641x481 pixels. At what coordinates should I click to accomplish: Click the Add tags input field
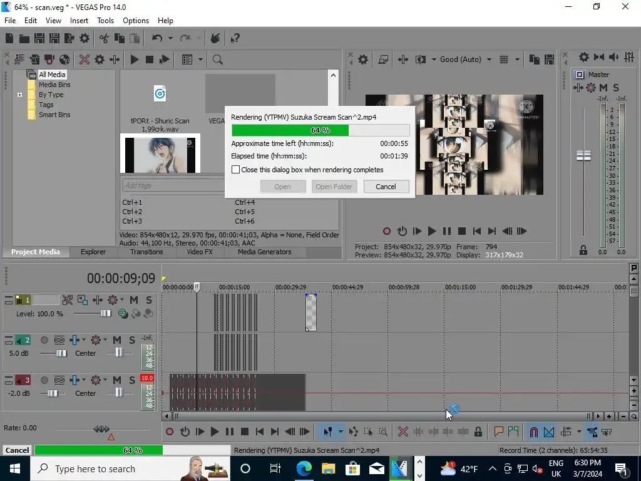(173, 185)
